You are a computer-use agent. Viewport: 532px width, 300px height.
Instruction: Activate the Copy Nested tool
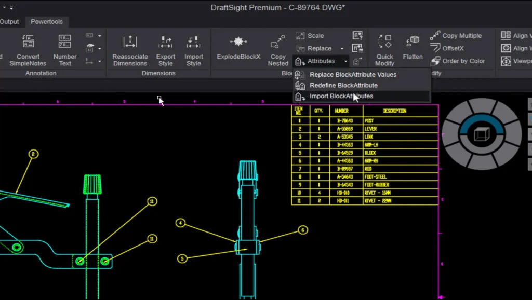pos(278,50)
